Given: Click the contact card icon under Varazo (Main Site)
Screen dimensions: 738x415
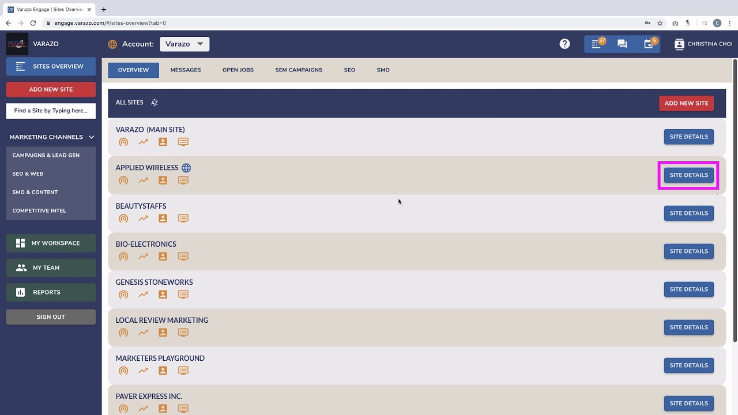Looking at the screenshot, I should (x=163, y=142).
